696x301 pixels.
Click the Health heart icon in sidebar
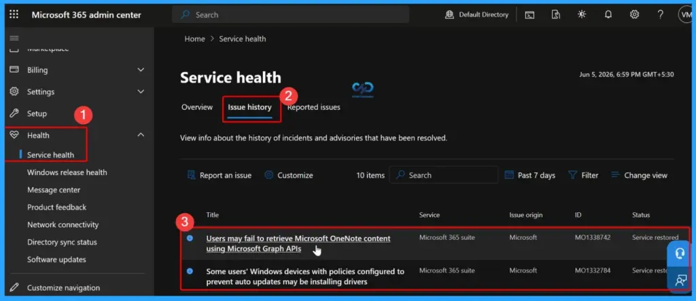(x=14, y=135)
